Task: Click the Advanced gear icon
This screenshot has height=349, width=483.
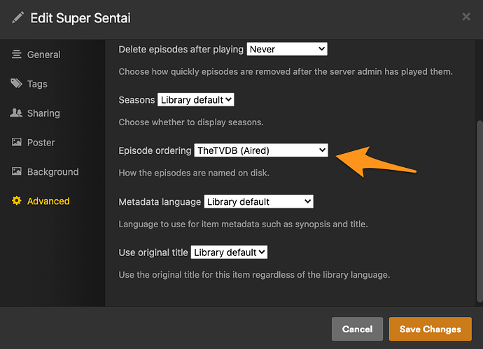Action: (17, 201)
